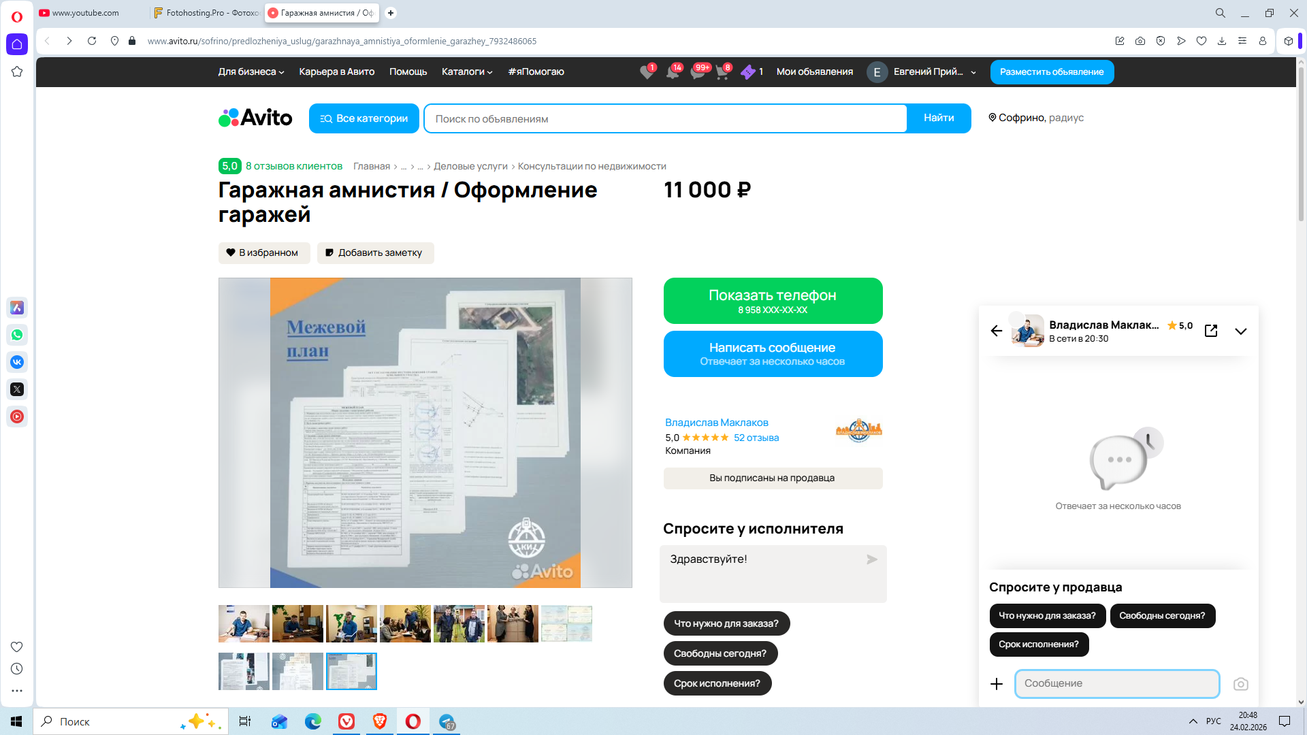This screenshot has height=735, width=1307.
Task: Click the 'Показать телефон' button
Action: coord(773,301)
